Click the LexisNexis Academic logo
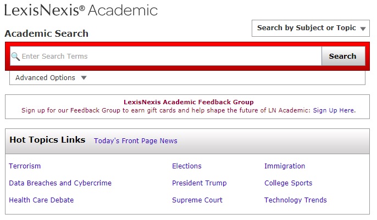The width and height of the screenshot is (377, 220). point(81,10)
